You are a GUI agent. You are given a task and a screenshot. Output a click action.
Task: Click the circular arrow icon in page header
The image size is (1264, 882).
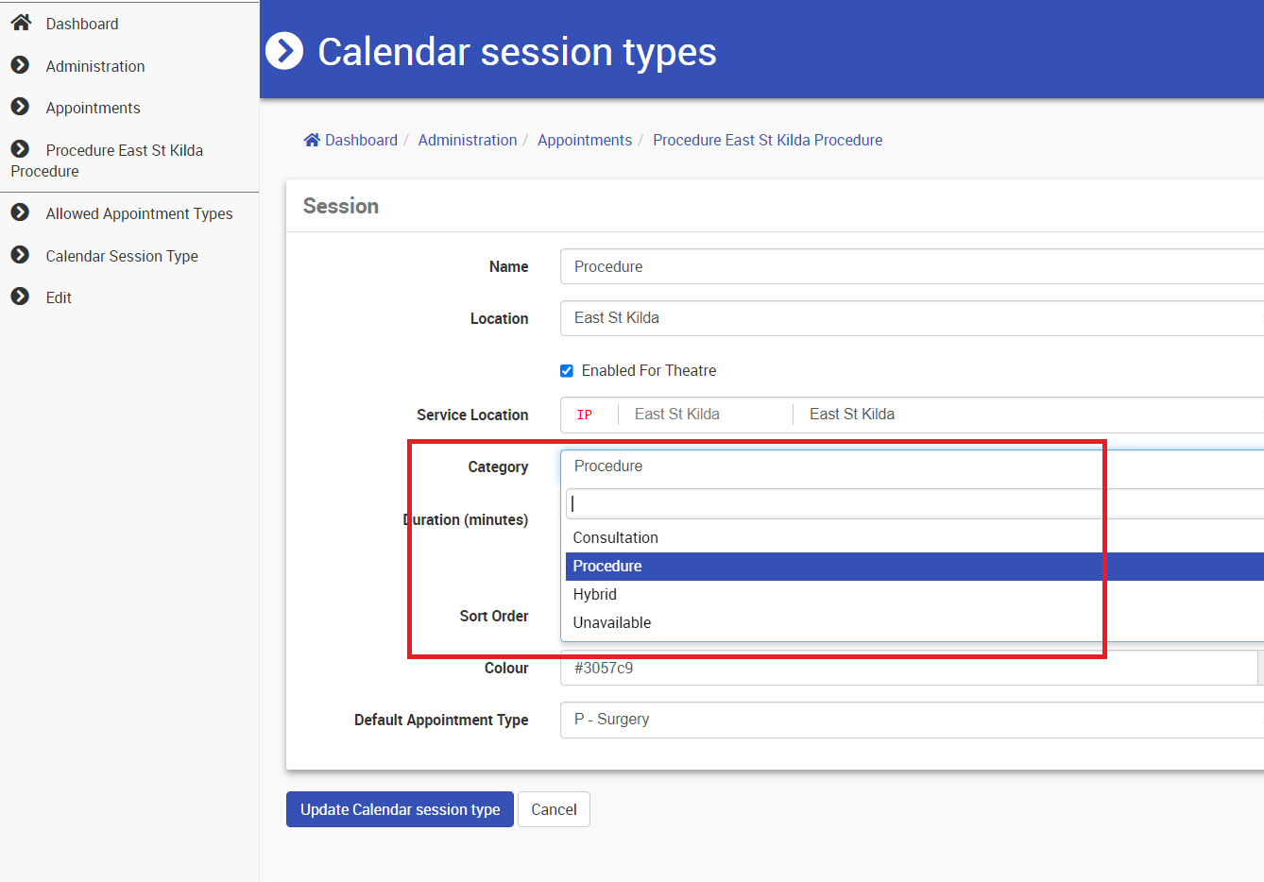(x=284, y=51)
